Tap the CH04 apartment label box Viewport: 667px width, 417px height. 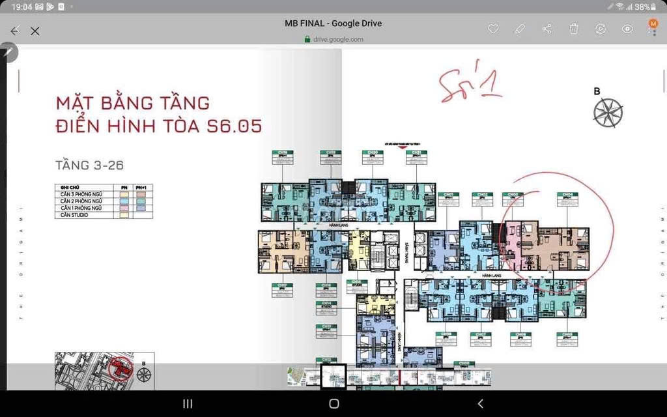point(567,199)
